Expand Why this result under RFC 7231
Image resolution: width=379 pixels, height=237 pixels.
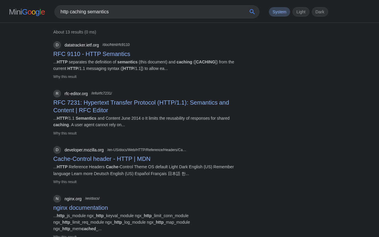(x=65, y=133)
